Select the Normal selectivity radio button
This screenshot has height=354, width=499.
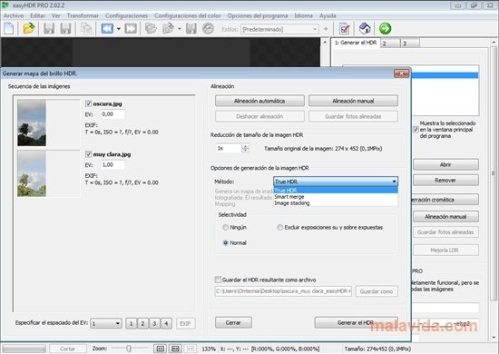coord(225,242)
